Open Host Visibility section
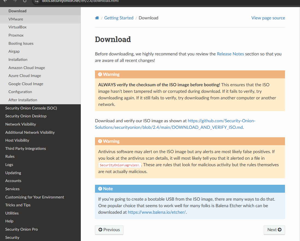This screenshot has width=300, height=241. [40, 140]
